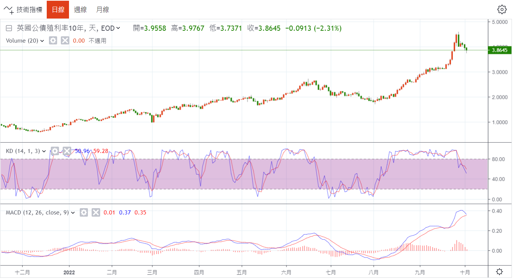This screenshot has height=280, width=513.
Task: Switch to the 日線 daily tab
Action: pyautogui.click(x=58, y=10)
